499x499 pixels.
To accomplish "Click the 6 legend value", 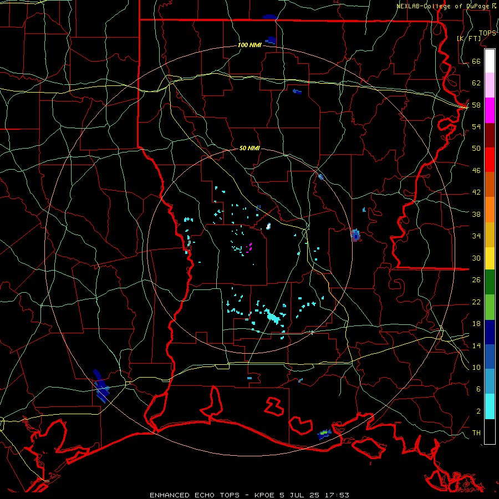I will [478, 389].
